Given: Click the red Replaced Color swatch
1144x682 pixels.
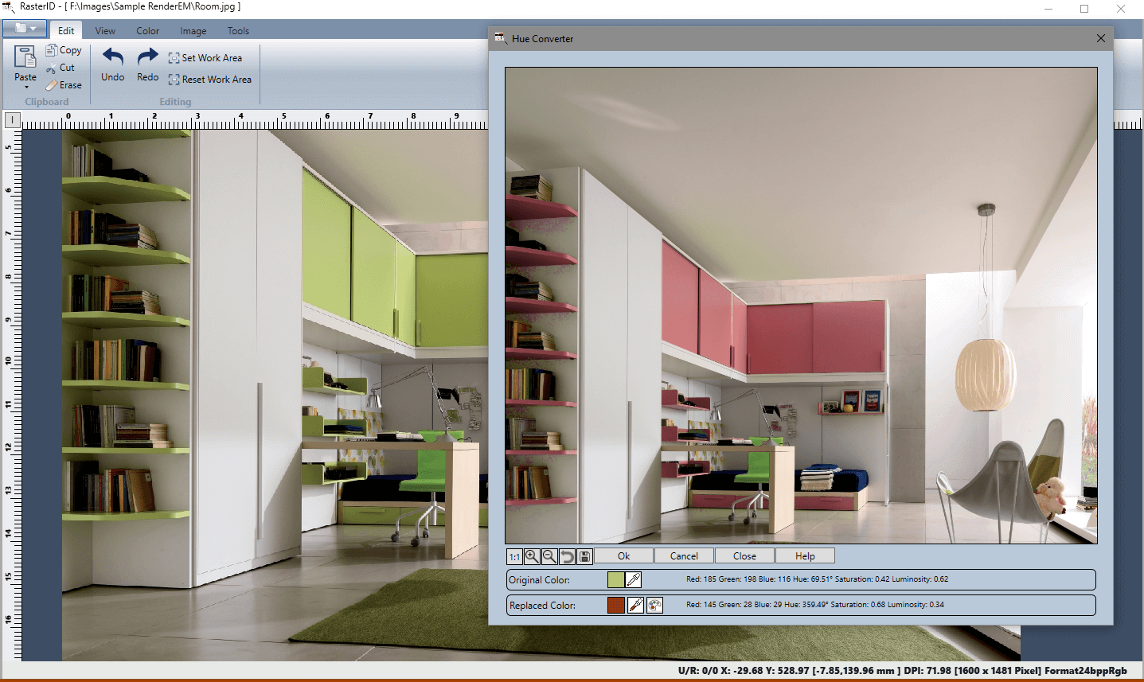Looking at the screenshot, I should 616,606.
